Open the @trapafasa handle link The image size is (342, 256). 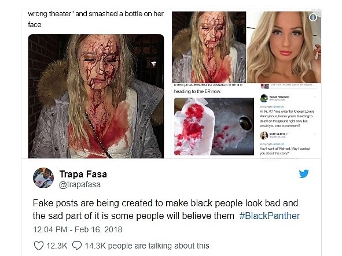tap(80, 184)
